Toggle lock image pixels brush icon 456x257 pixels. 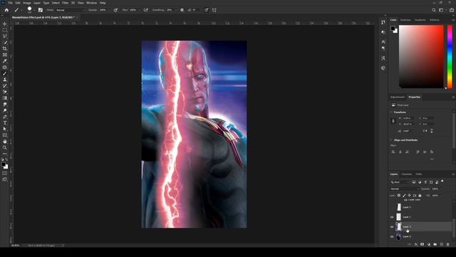coord(404,196)
